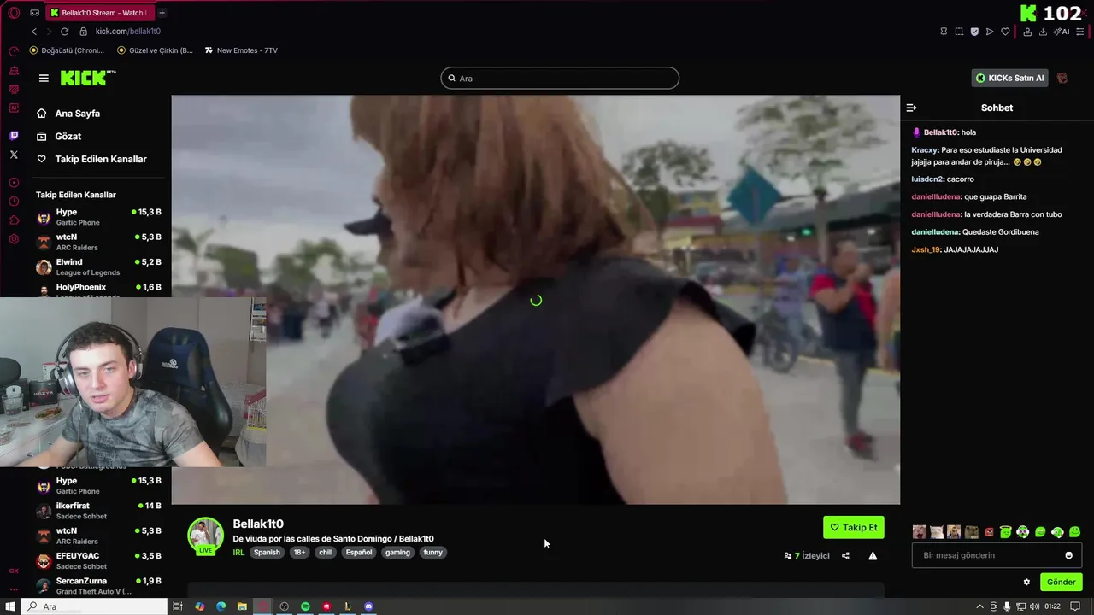Screen dimensions: 1094x615
Task: Click the stream video player
Action: [x=535, y=300]
